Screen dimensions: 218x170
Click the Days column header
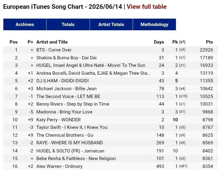tap(159, 42)
